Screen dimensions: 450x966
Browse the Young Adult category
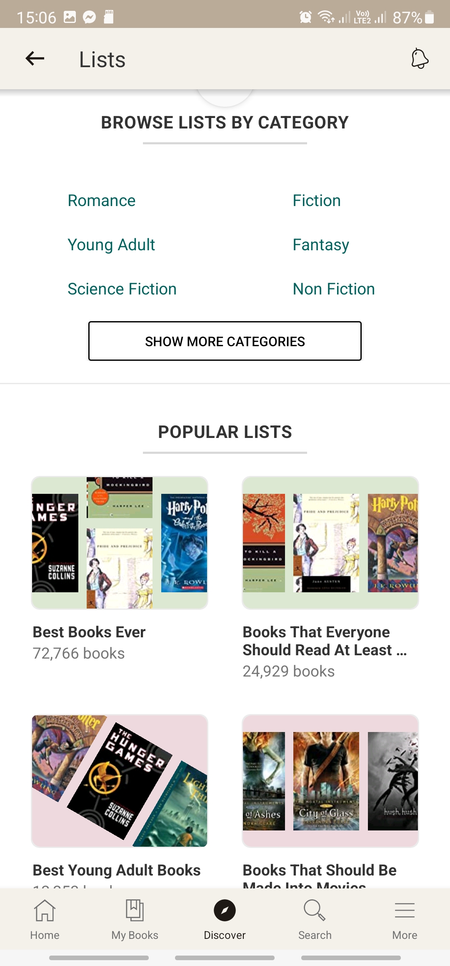click(x=111, y=244)
